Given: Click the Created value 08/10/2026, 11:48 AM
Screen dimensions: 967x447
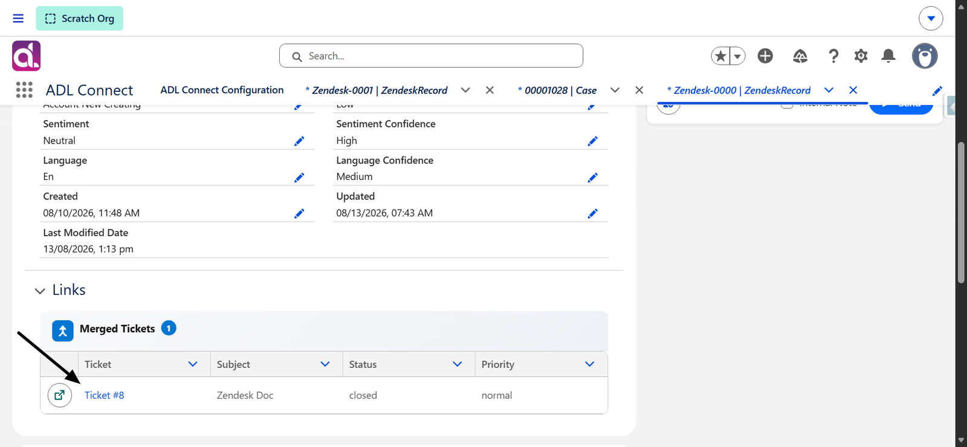Looking at the screenshot, I should tap(91, 213).
